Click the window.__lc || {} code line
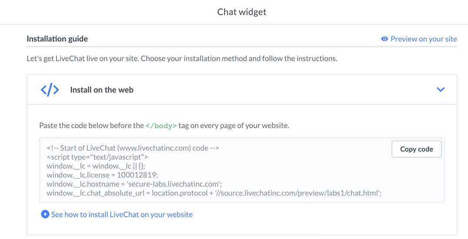This screenshot has height=239, width=468. coord(97,166)
